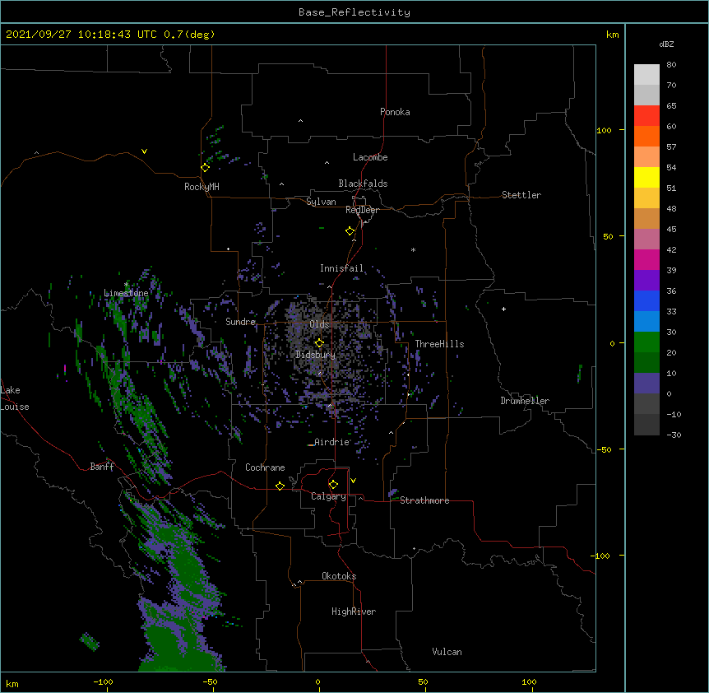This screenshot has height=693, width=709.
Task: Click the Vulcan town label
Action: coord(447,652)
